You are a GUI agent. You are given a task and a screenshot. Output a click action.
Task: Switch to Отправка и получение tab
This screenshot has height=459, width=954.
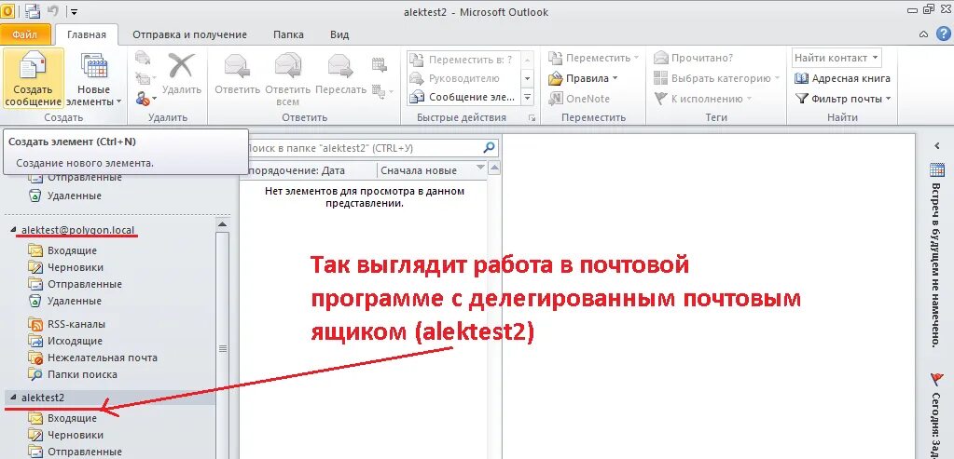click(190, 34)
